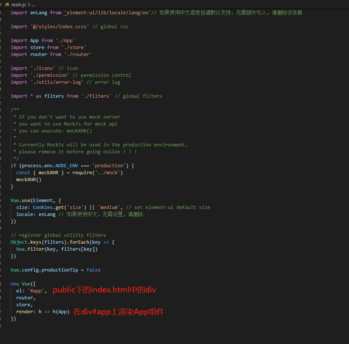Click the '// global css' comment
This screenshot has height=344, width=349.
click(x=110, y=27)
